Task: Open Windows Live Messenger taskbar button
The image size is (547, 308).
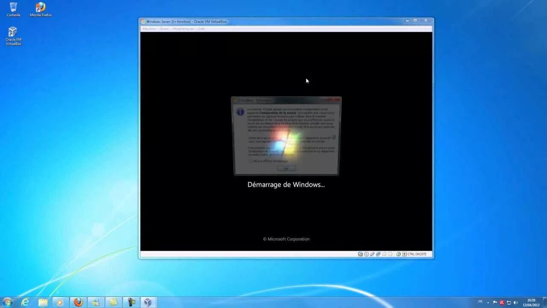Action: (95, 302)
